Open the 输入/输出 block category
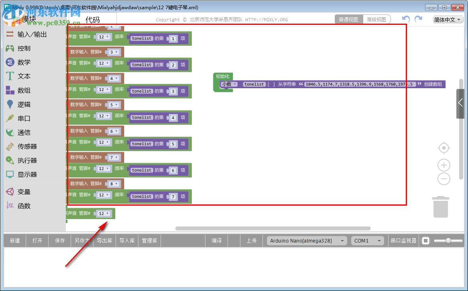468x291 pixels. (26, 34)
